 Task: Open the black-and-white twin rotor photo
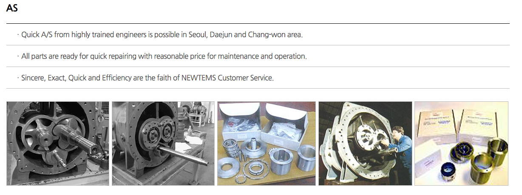click(58, 143)
